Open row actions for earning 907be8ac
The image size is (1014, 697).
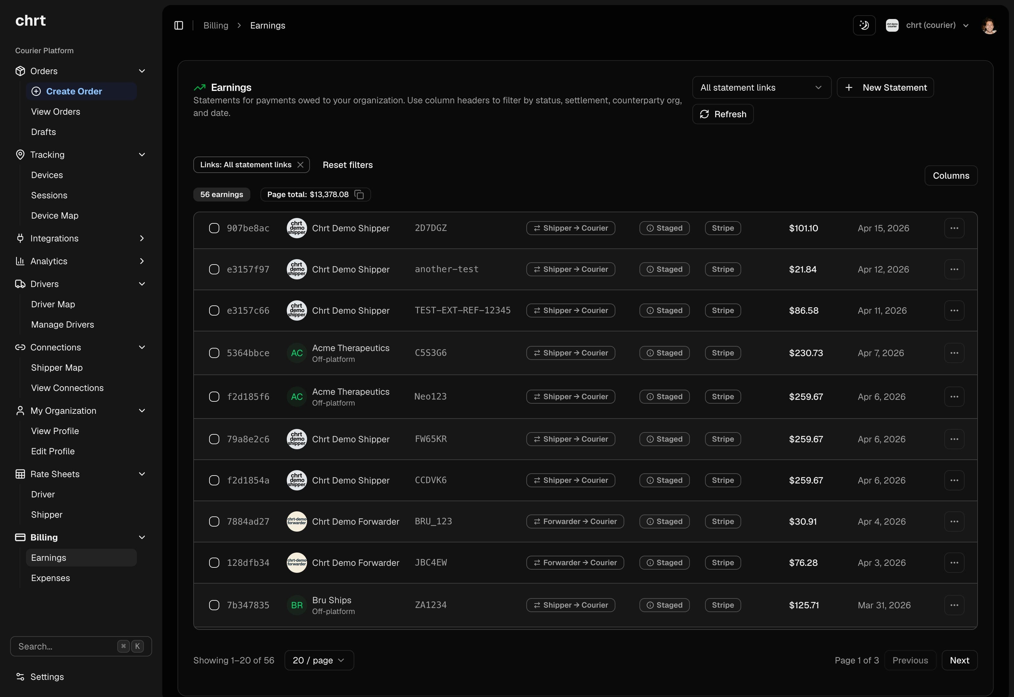(x=954, y=228)
